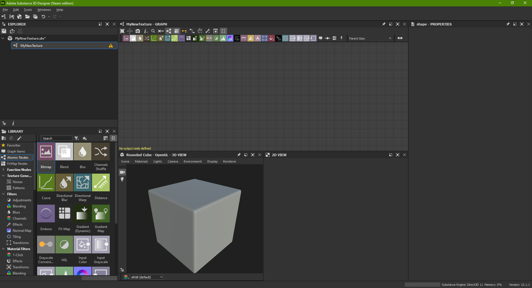Open the File menu
This screenshot has height=288, width=532.
5,10
